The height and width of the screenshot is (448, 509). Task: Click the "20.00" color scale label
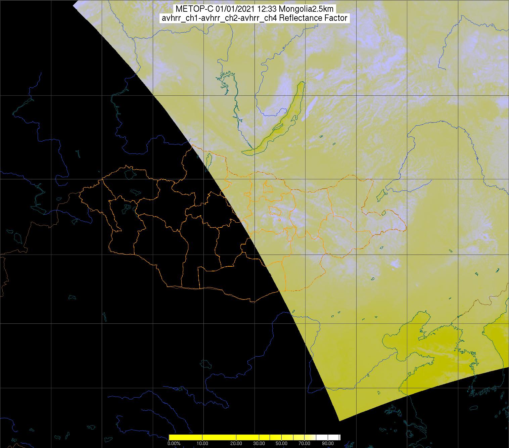236,444
